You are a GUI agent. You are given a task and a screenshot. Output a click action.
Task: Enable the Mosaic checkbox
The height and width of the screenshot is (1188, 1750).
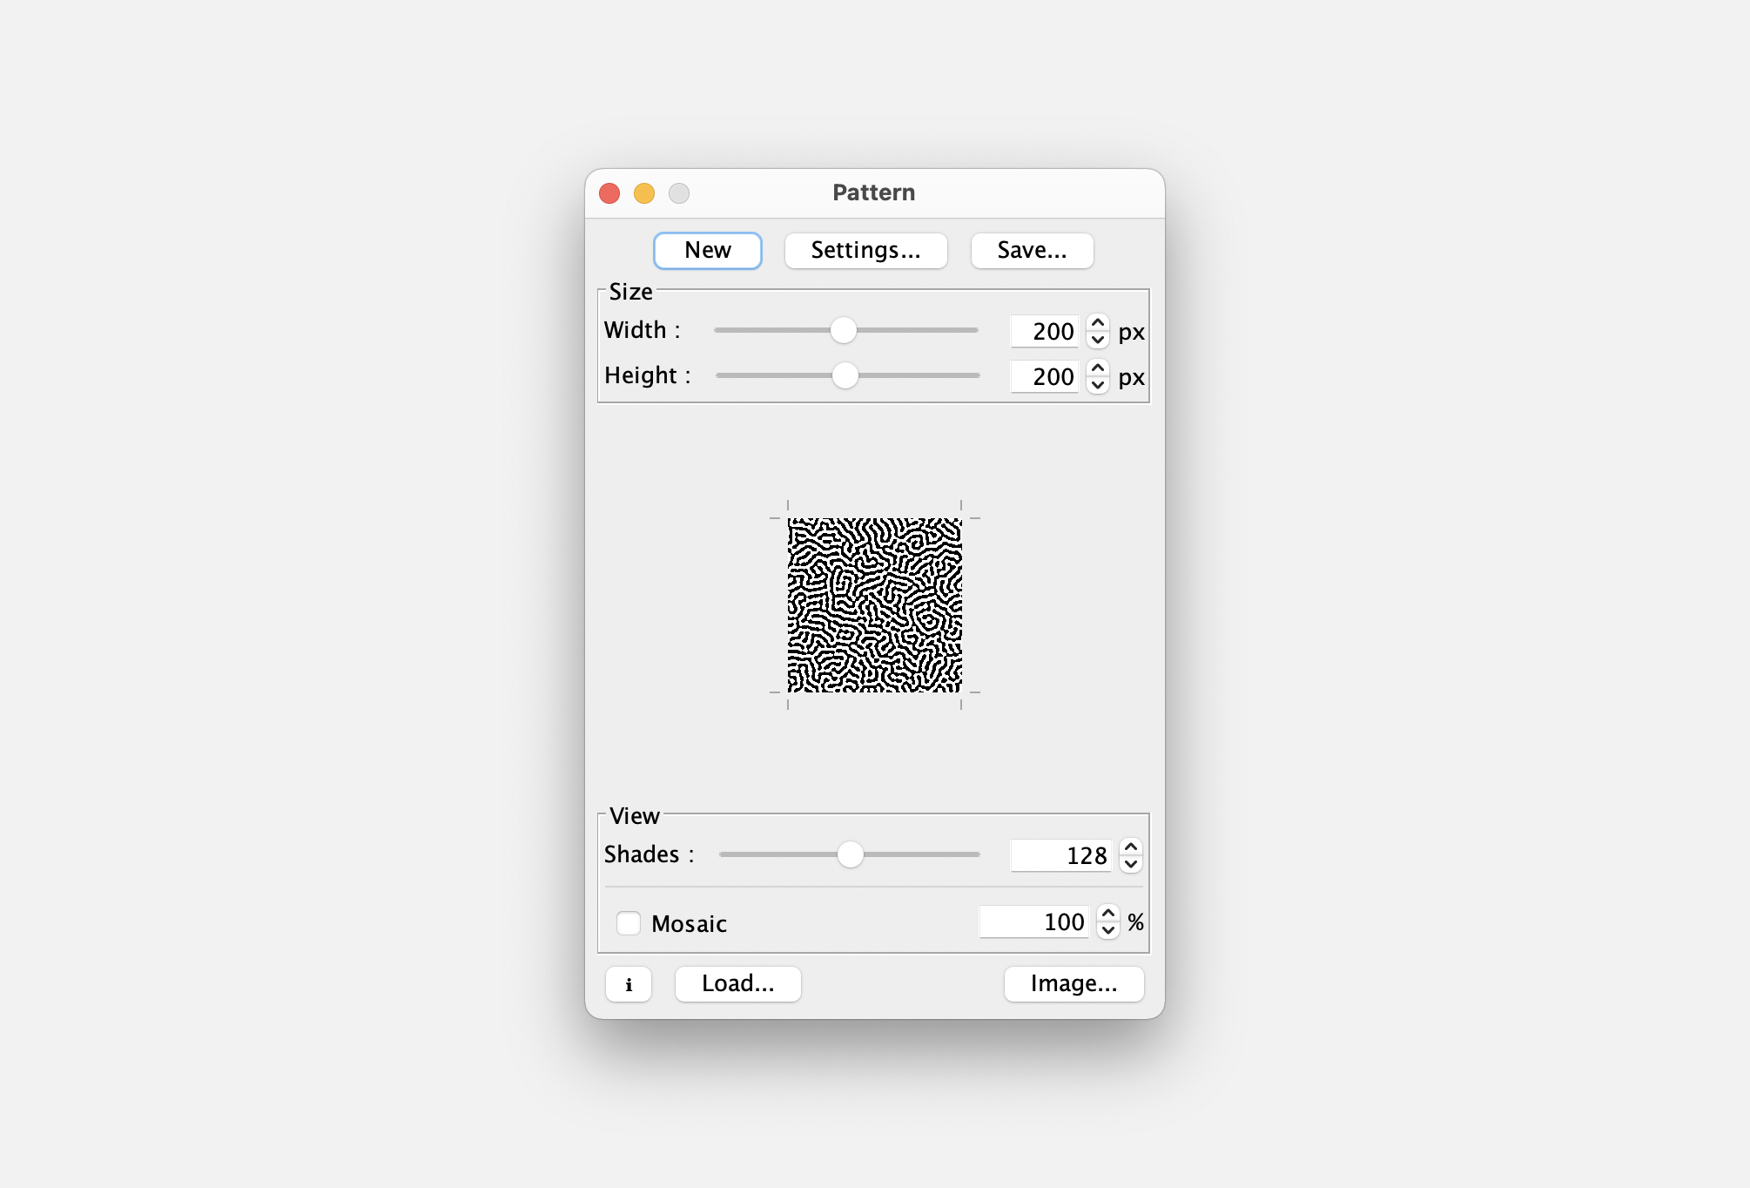coord(629,923)
